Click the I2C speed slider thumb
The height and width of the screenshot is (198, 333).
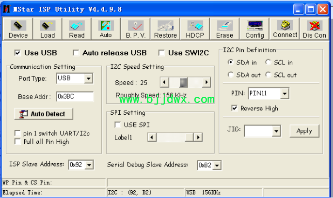point(184,82)
